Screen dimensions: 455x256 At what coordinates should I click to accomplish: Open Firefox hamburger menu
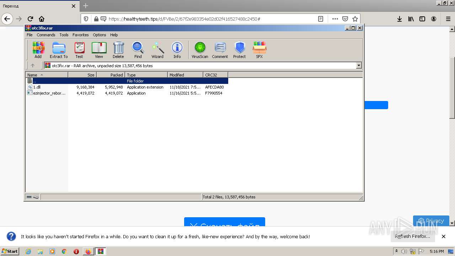coord(448,19)
